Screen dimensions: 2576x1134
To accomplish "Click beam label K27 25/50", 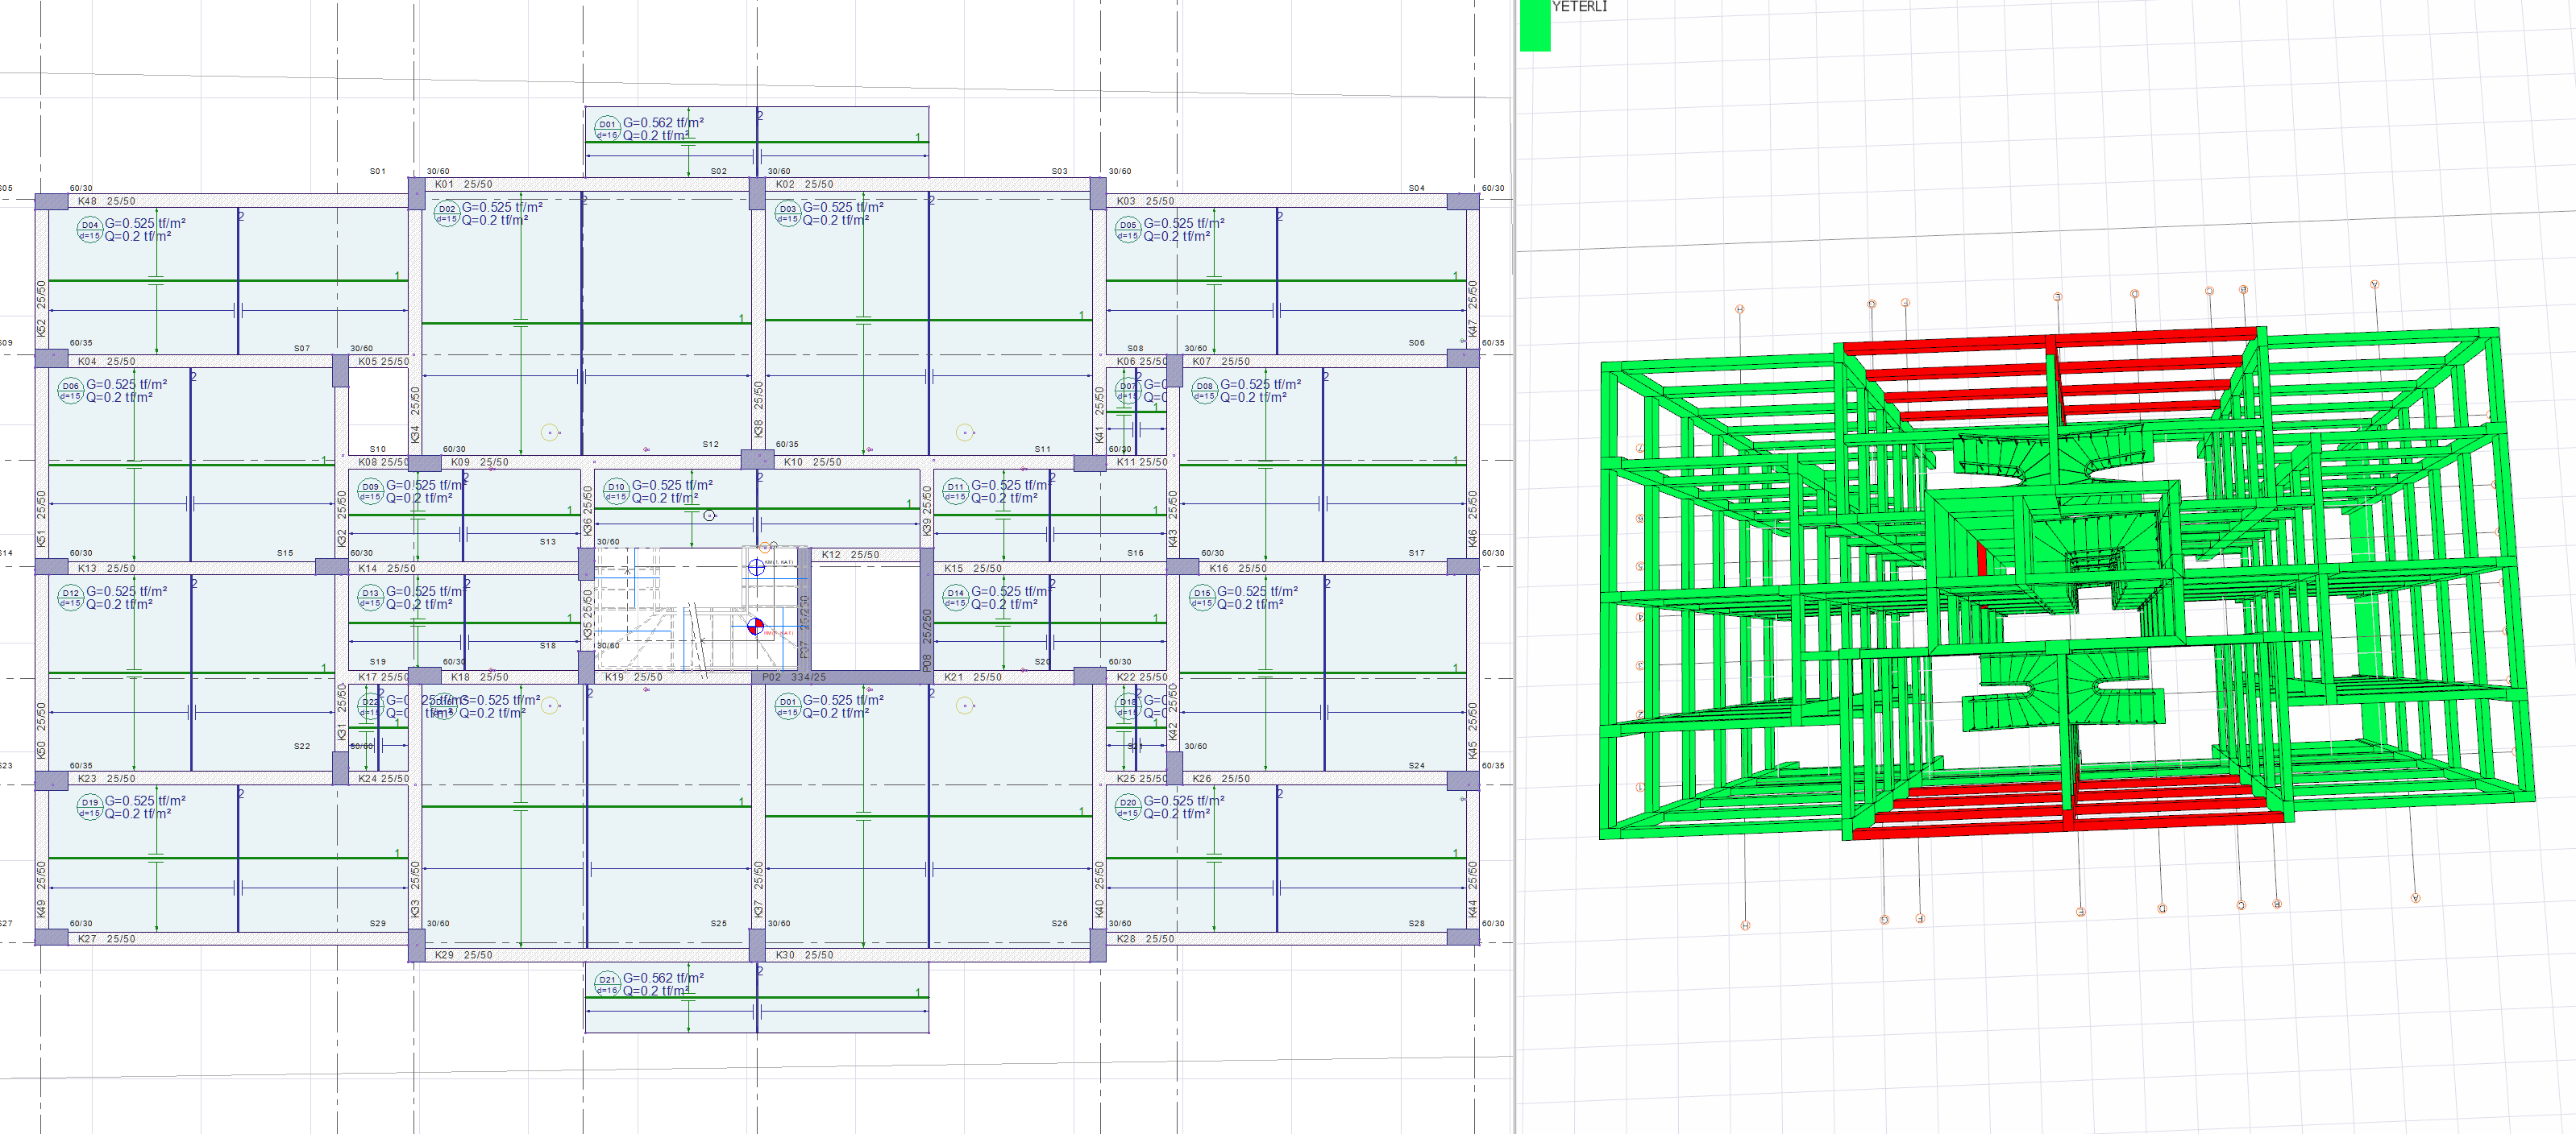I will click(x=107, y=939).
